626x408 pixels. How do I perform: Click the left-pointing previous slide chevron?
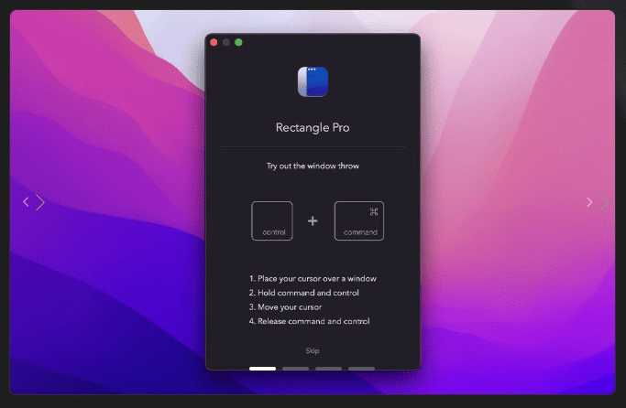tap(26, 202)
